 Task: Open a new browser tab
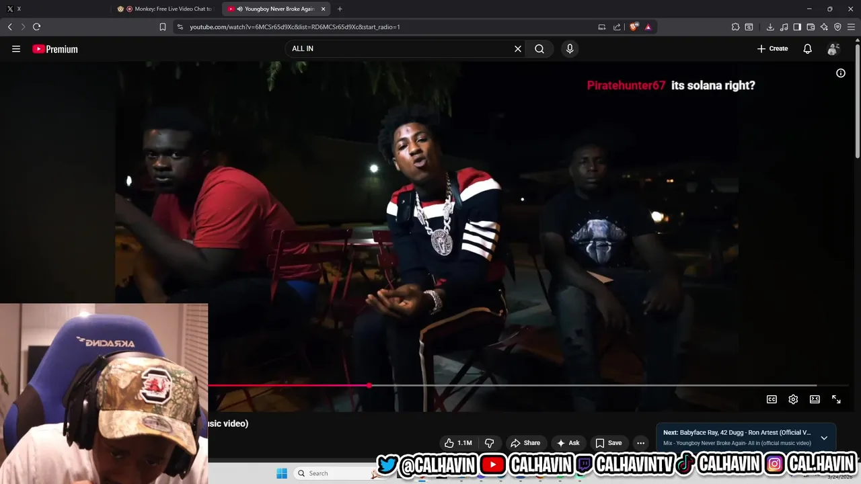340,9
